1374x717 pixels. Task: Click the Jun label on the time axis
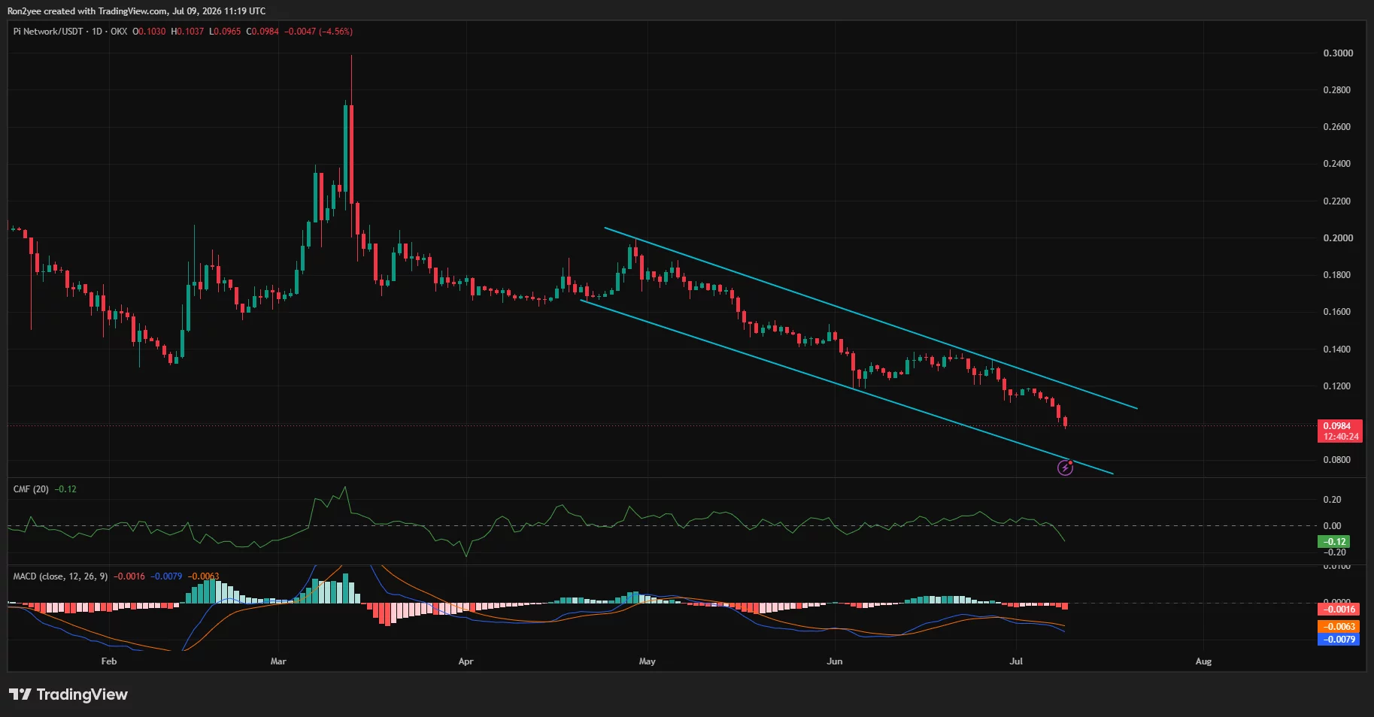click(x=834, y=661)
